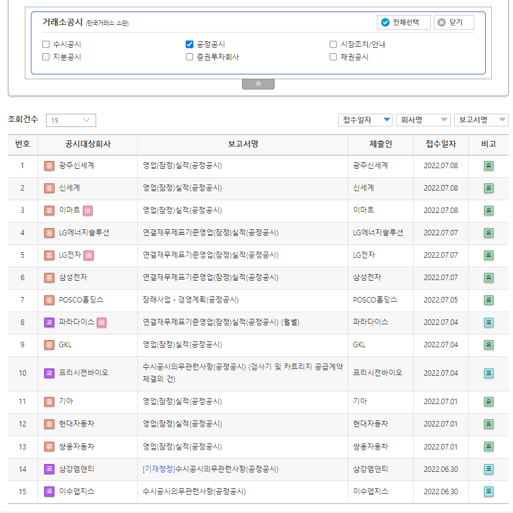Check the 증권투자회사 checkbox
Image resolution: width=513 pixels, height=513 pixels.
click(189, 57)
